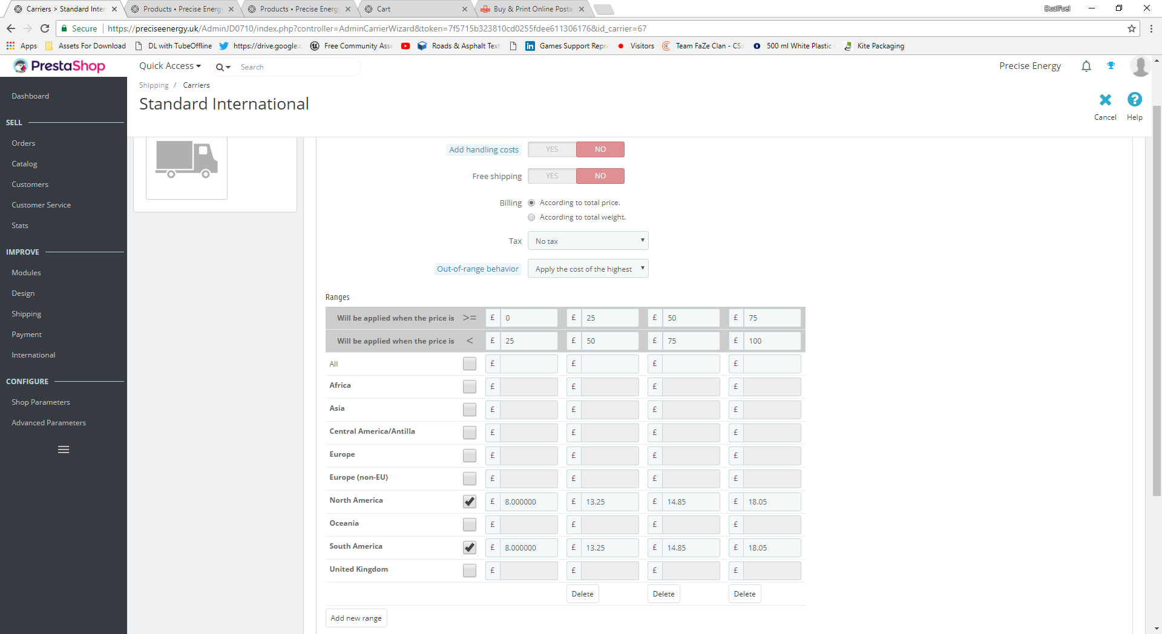Set Add handling costs to YES
This screenshot has width=1162, height=634.
click(552, 149)
